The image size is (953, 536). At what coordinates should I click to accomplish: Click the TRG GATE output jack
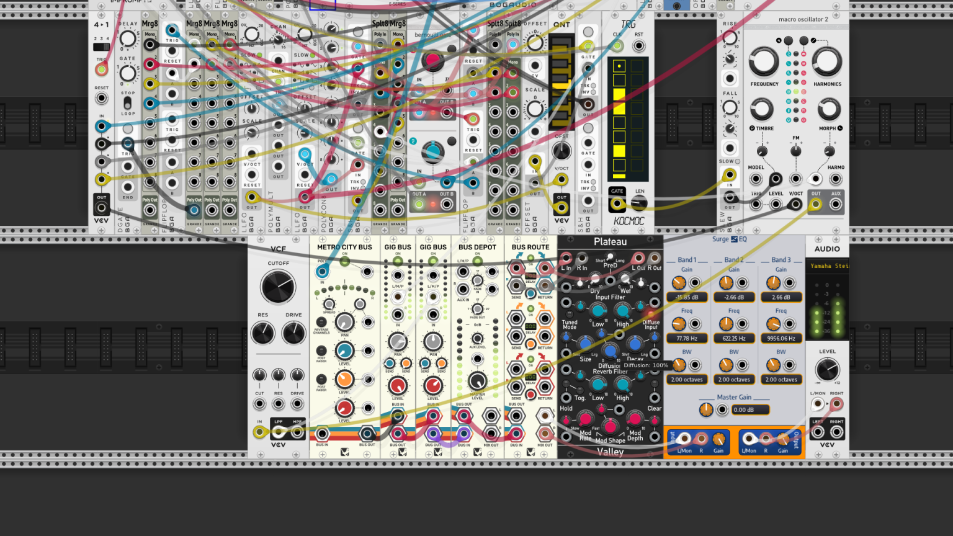[617, 203]
